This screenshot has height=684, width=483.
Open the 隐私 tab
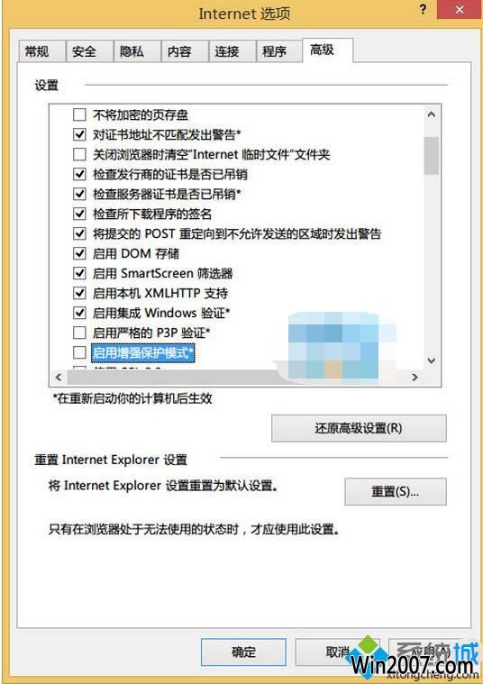132,51
